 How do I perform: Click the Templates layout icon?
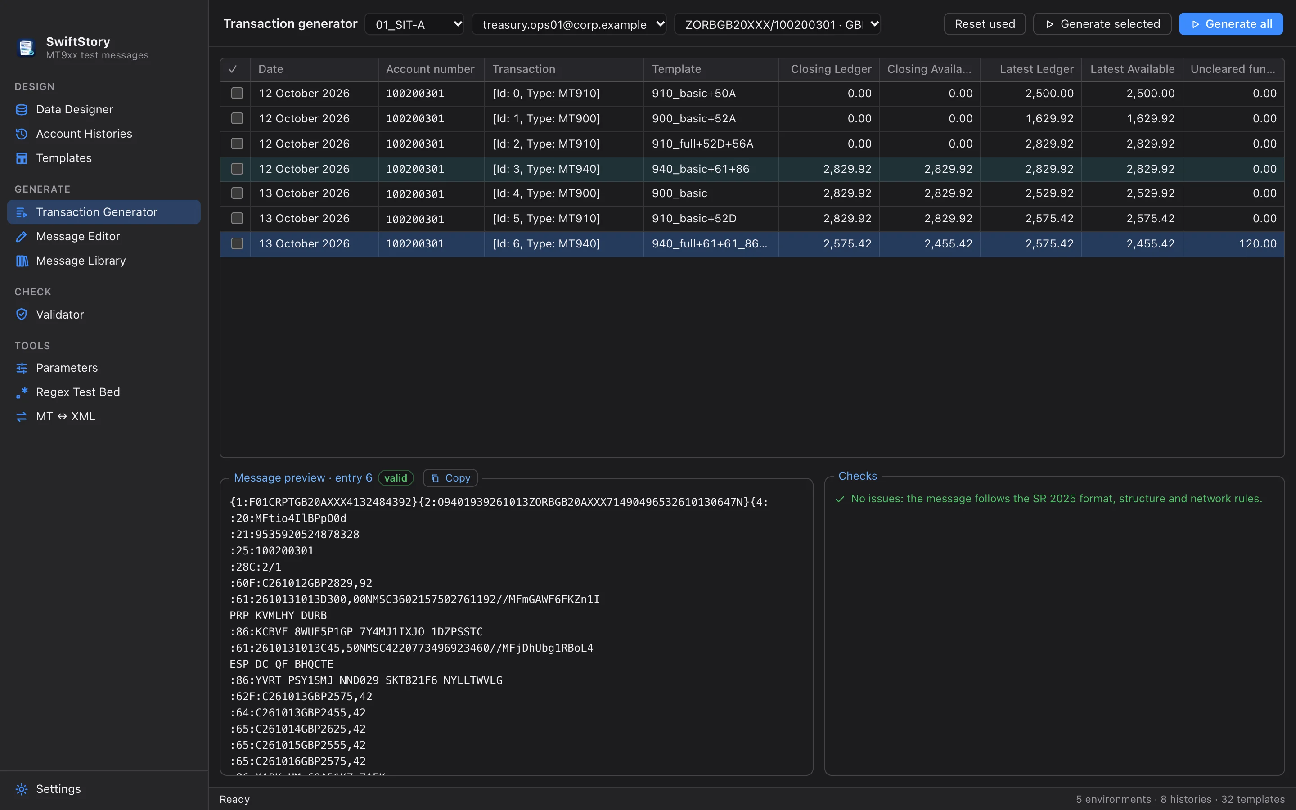click(x=22, y=158)
